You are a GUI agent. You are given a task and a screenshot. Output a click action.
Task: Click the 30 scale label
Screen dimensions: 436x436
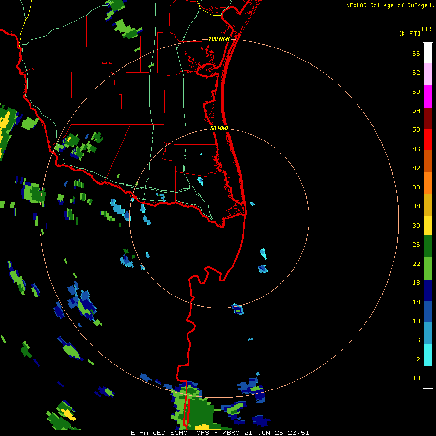416,225
